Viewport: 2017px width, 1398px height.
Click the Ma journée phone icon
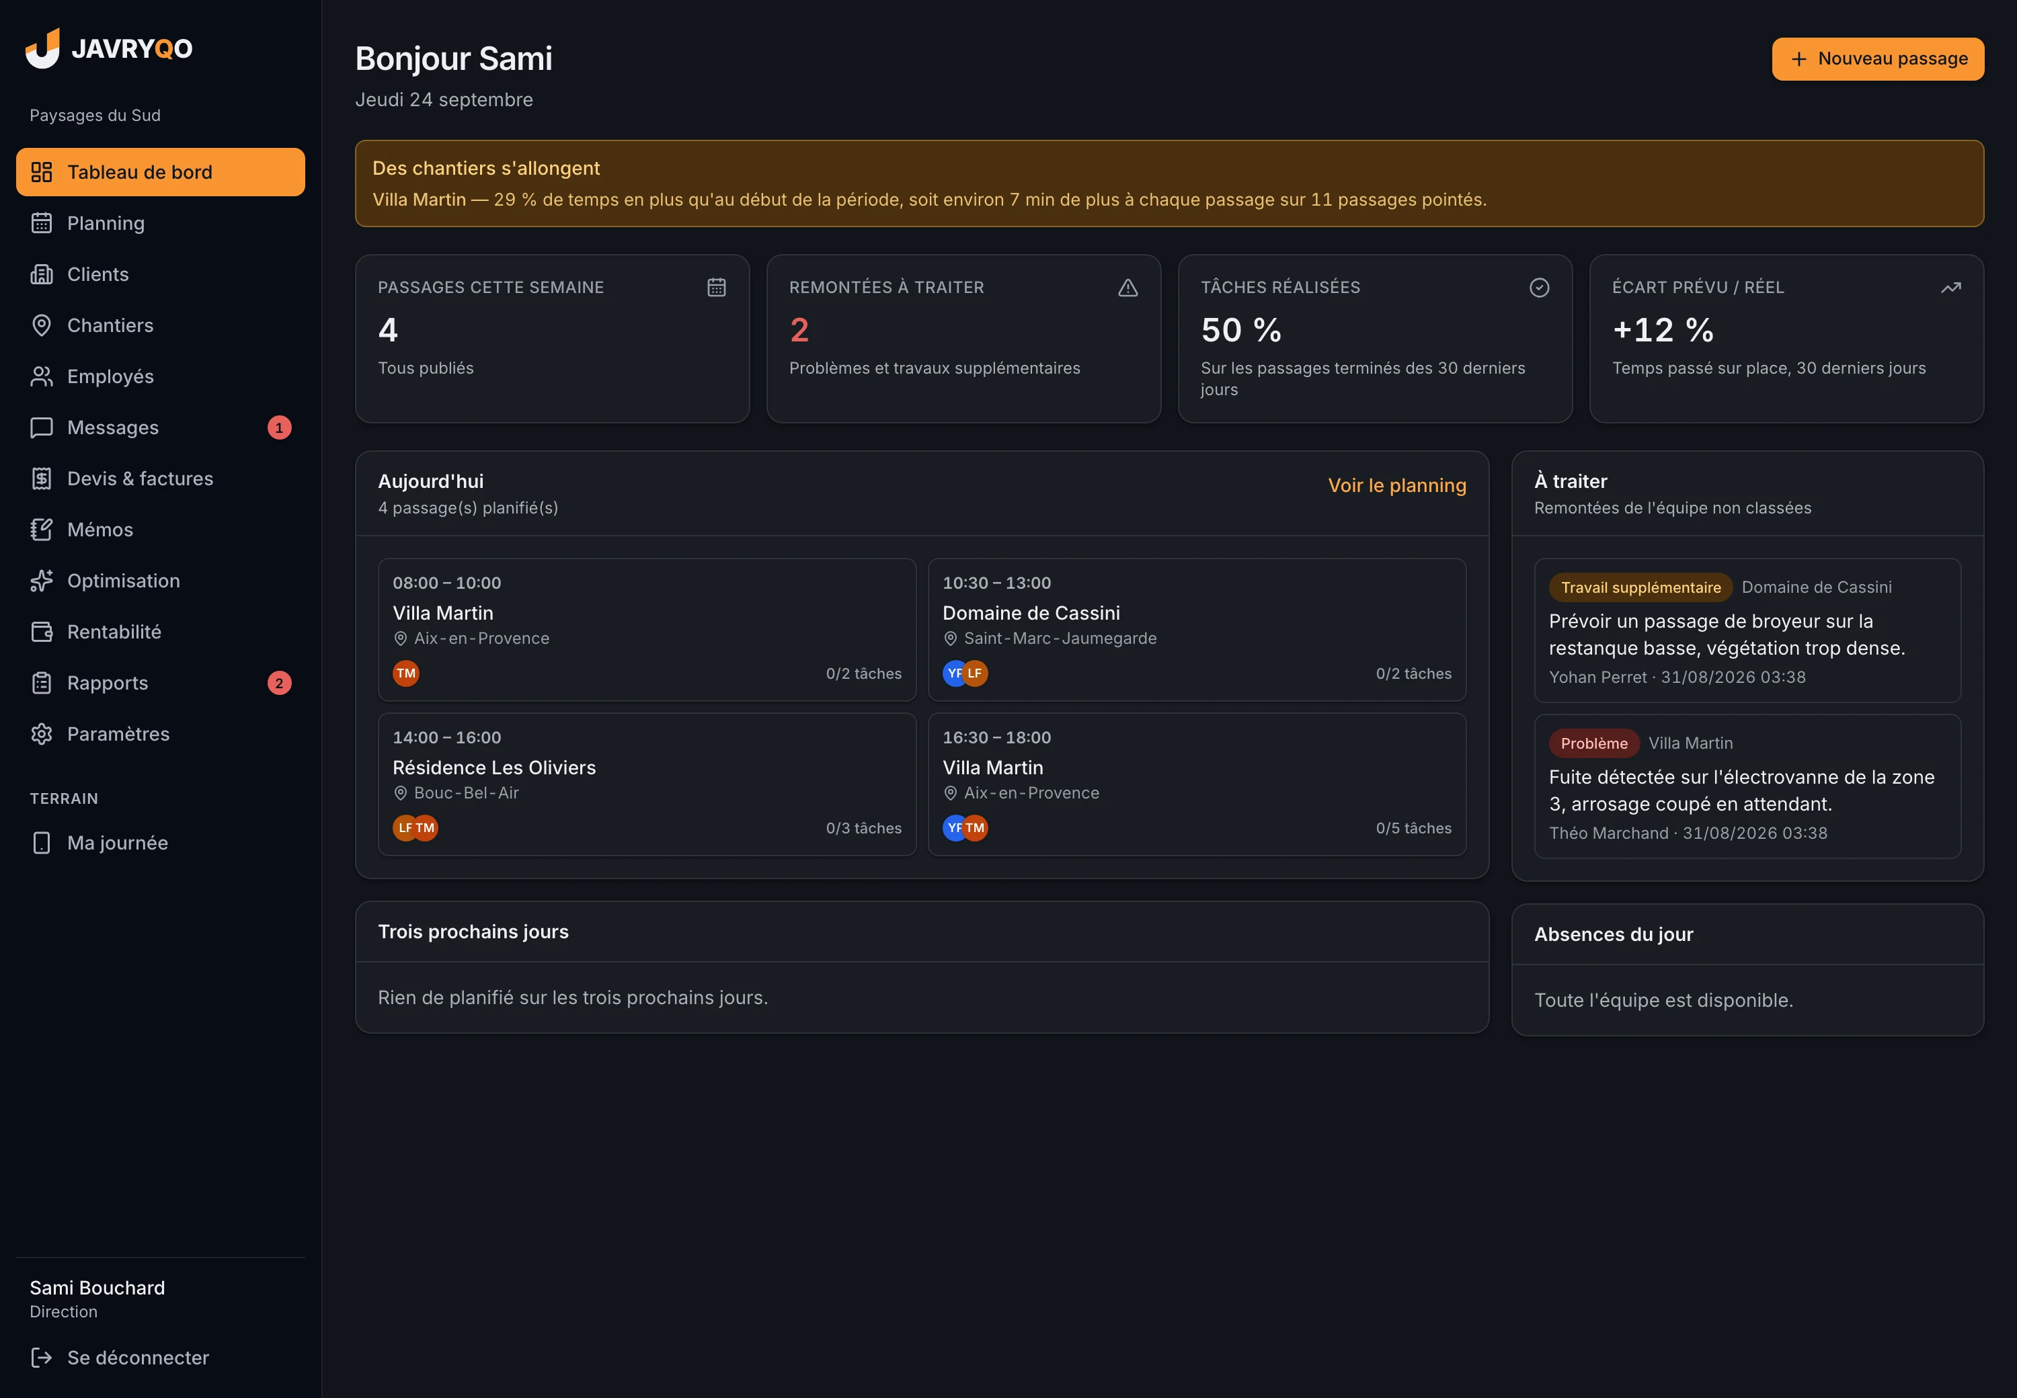(x=41, y=843)
